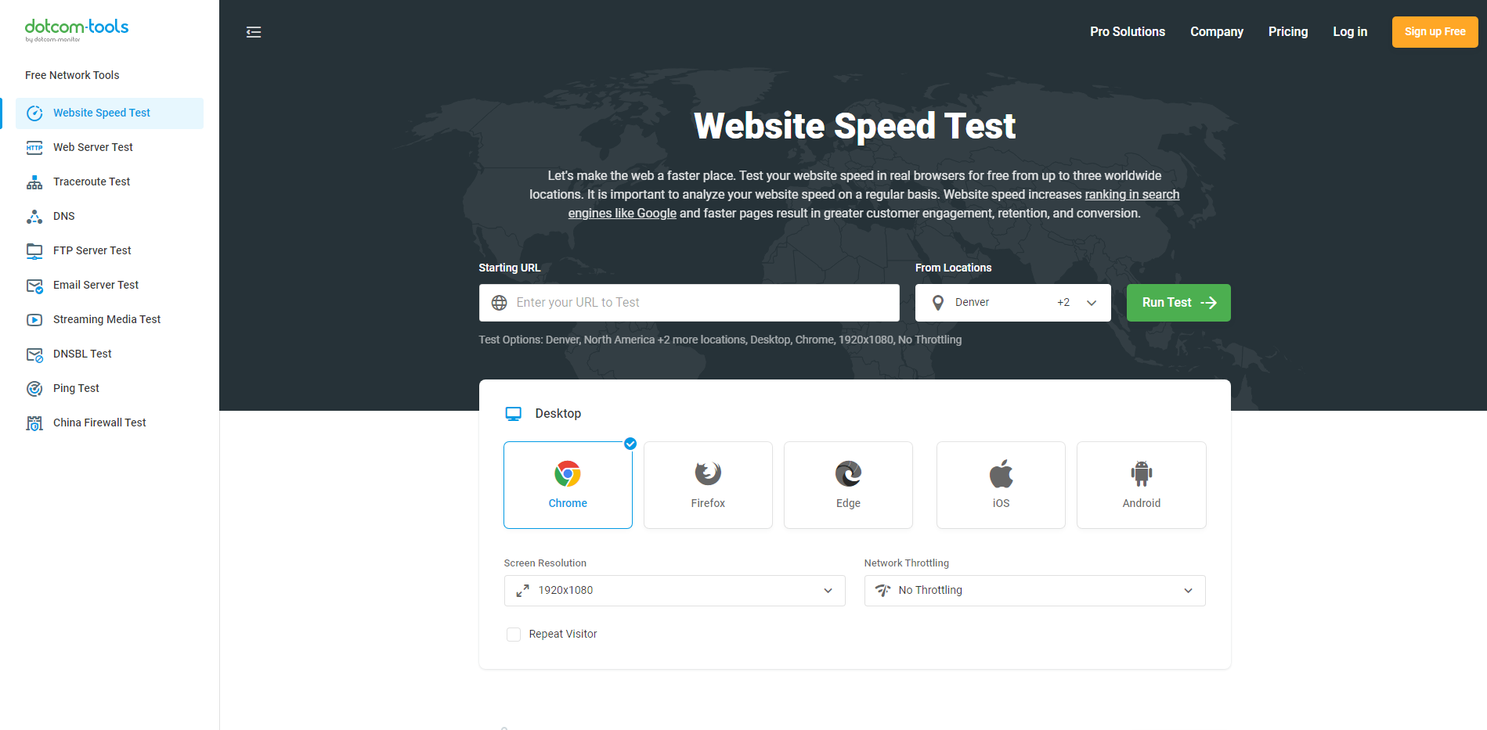
Task: Click the China Firewall Test castle icon
Action: point(34,423)
